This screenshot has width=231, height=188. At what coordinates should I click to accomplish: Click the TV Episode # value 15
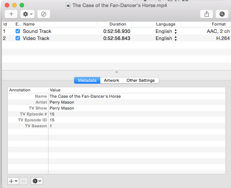coord(52,114)
